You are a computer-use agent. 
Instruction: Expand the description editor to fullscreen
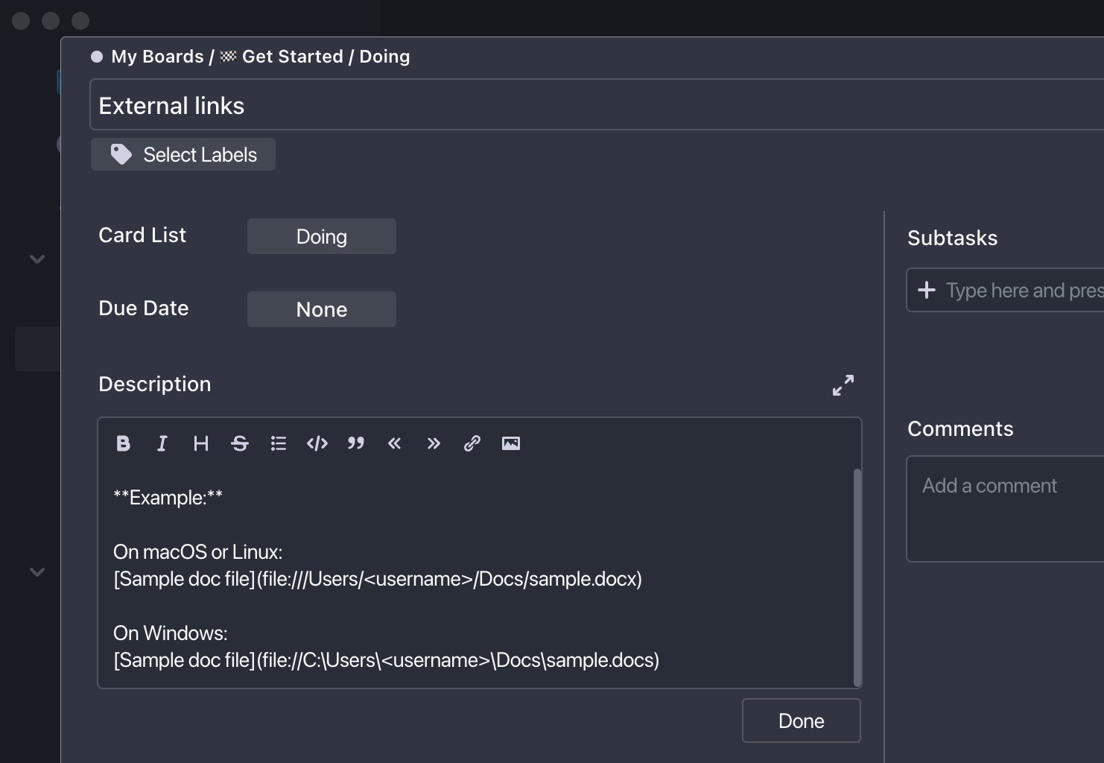tap(843, 385)
